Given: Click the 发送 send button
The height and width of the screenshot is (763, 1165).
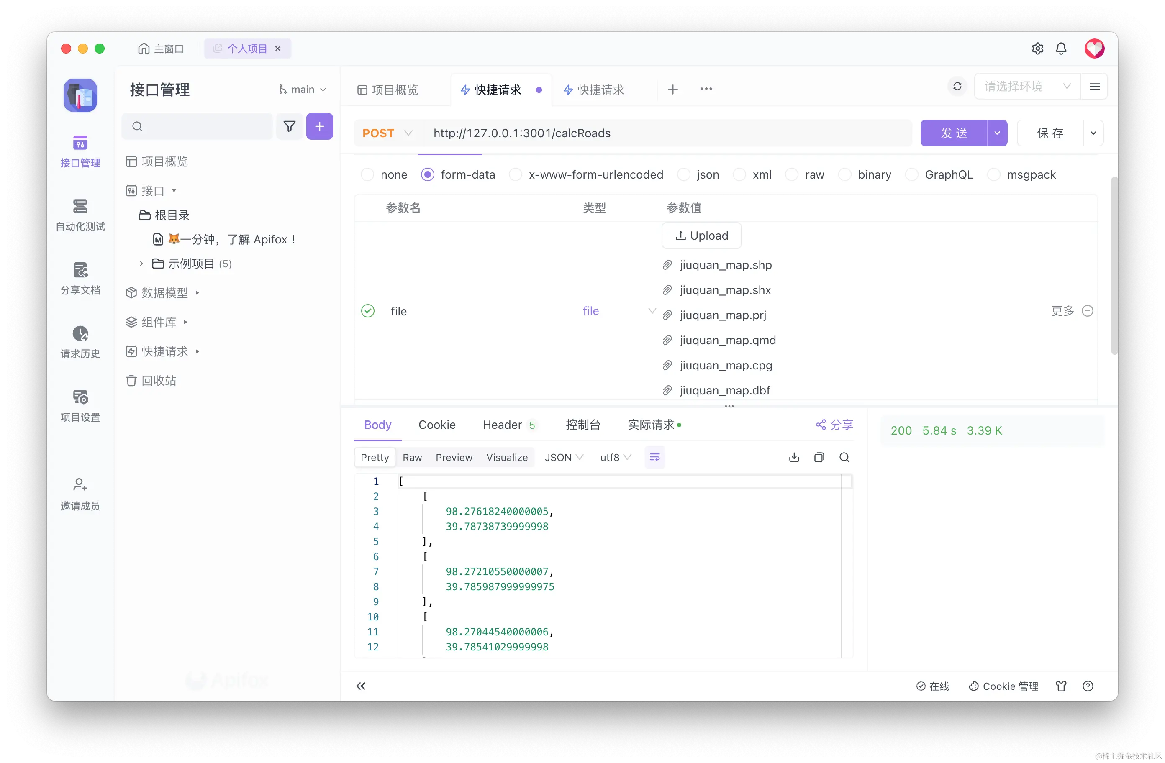Looking at the screenshot, I should pos(953,133).
